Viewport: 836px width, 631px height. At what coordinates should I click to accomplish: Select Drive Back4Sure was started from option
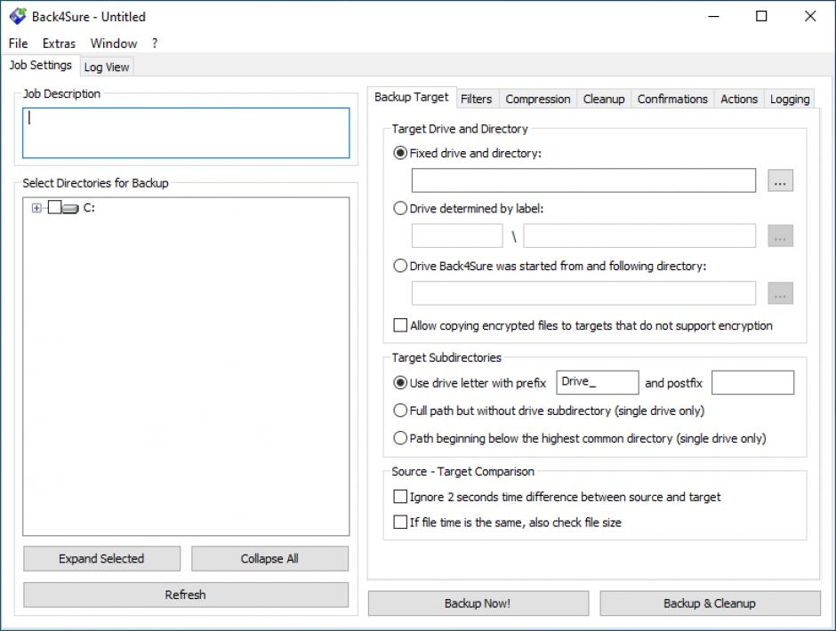point(550,266)
